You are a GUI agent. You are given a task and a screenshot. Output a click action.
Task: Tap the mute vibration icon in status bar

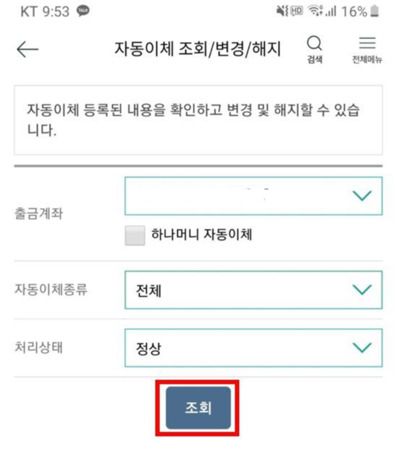coord(282,11)
